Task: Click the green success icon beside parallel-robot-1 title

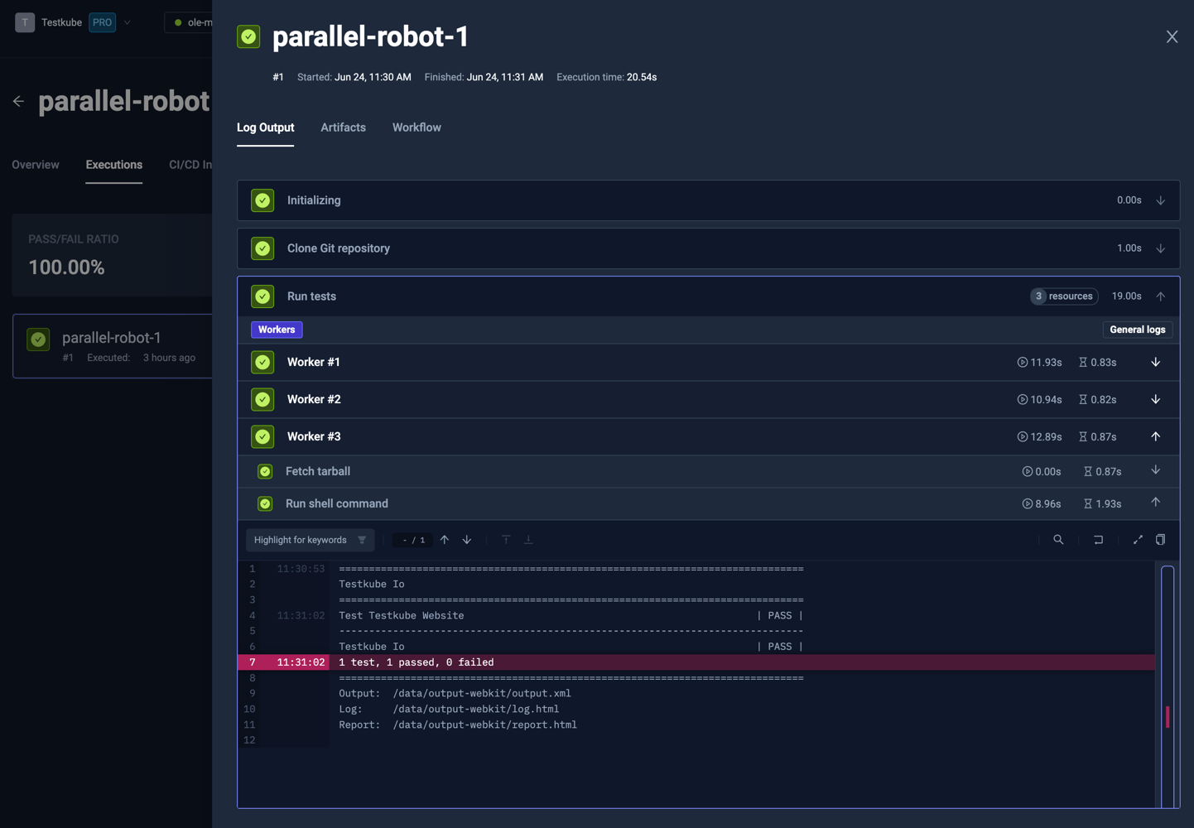Action: pyautogui.click(x=248, y=36)
